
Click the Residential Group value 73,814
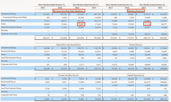pyautogui.click(x=47, y=21)
